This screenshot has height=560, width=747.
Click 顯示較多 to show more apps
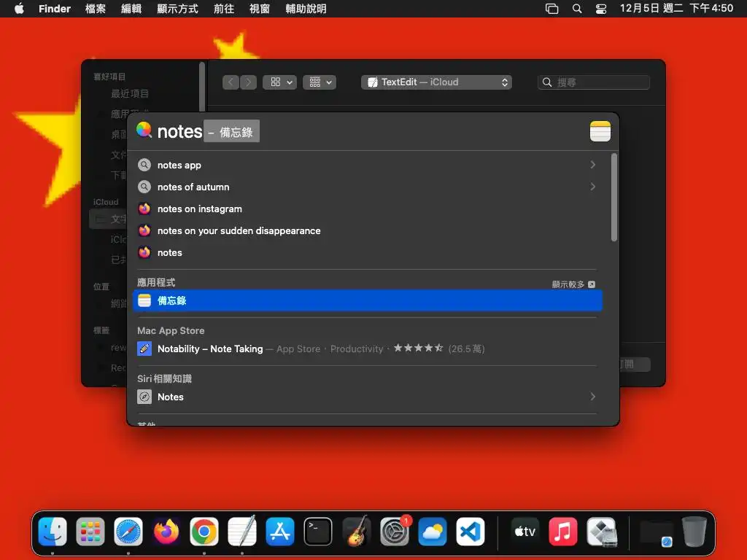coord(573,284)
